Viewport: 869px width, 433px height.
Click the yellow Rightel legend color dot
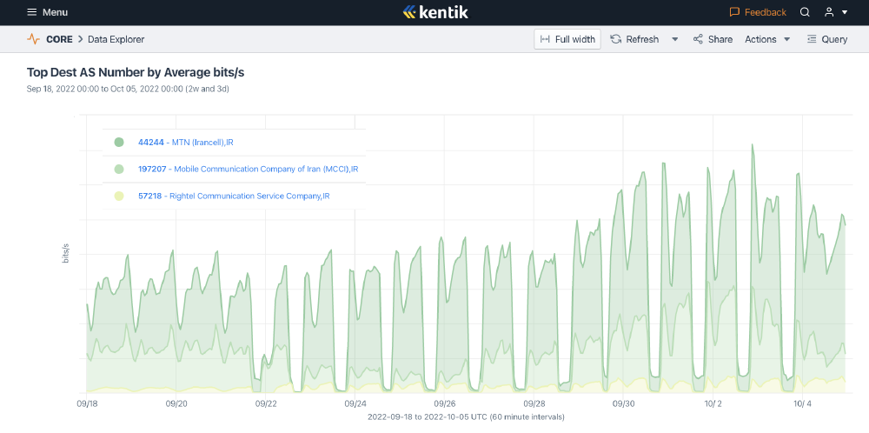click(x=119, y=197)
